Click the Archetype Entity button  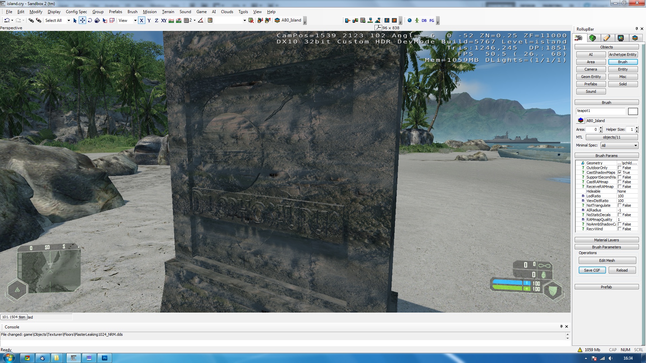click(x=623, y=54)
